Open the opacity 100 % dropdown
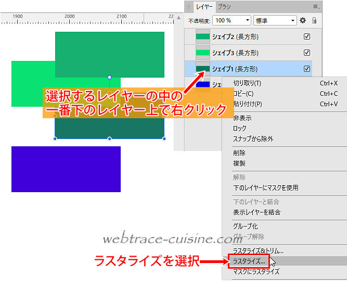The height and width of the screenshot is (289, 347). tap(233, 20)
